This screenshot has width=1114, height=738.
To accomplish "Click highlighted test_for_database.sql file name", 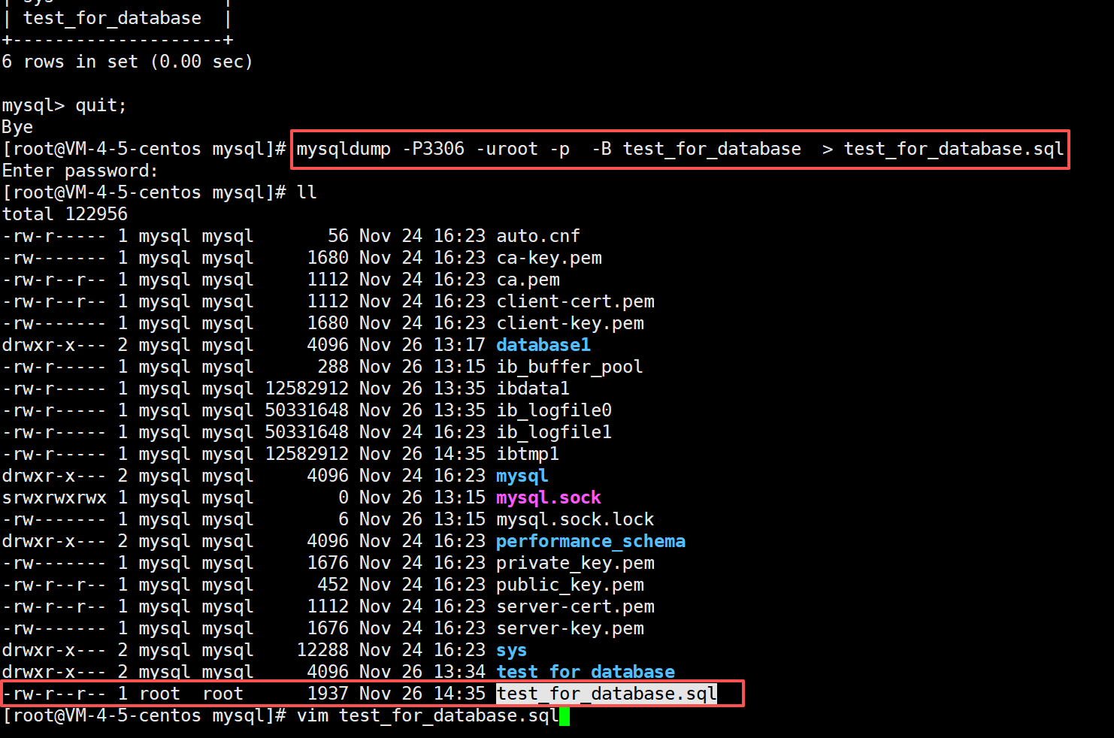I will click(607, 694).
